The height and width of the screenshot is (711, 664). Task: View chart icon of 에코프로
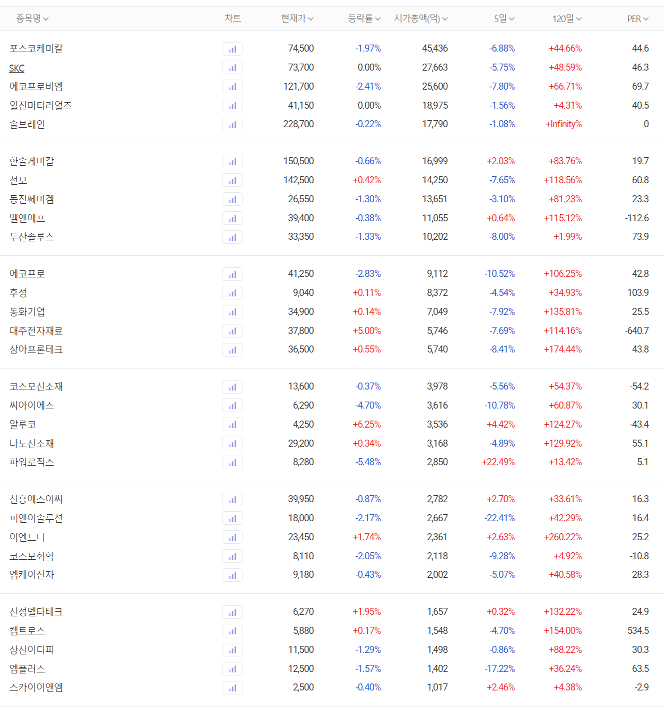coord(232,274)
